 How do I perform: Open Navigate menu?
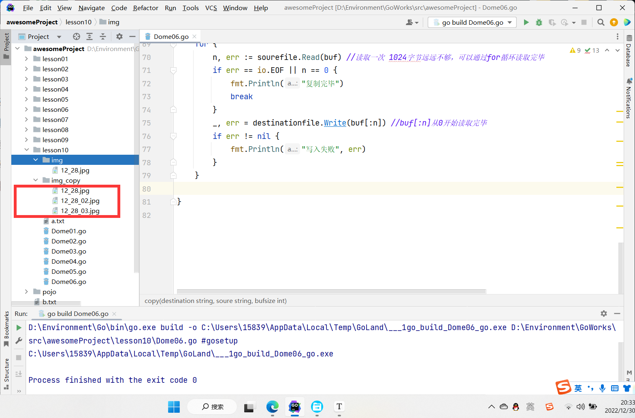pos(92,8)
